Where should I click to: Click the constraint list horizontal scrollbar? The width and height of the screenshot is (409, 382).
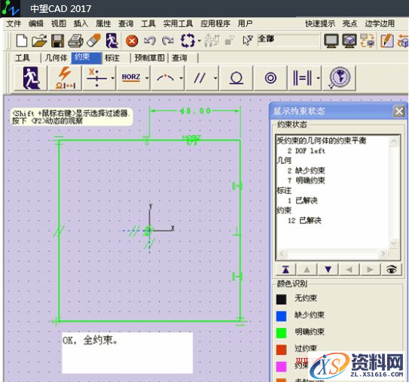(333, 253)
